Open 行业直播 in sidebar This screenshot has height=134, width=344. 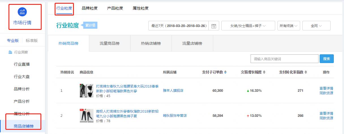(22, 64)
